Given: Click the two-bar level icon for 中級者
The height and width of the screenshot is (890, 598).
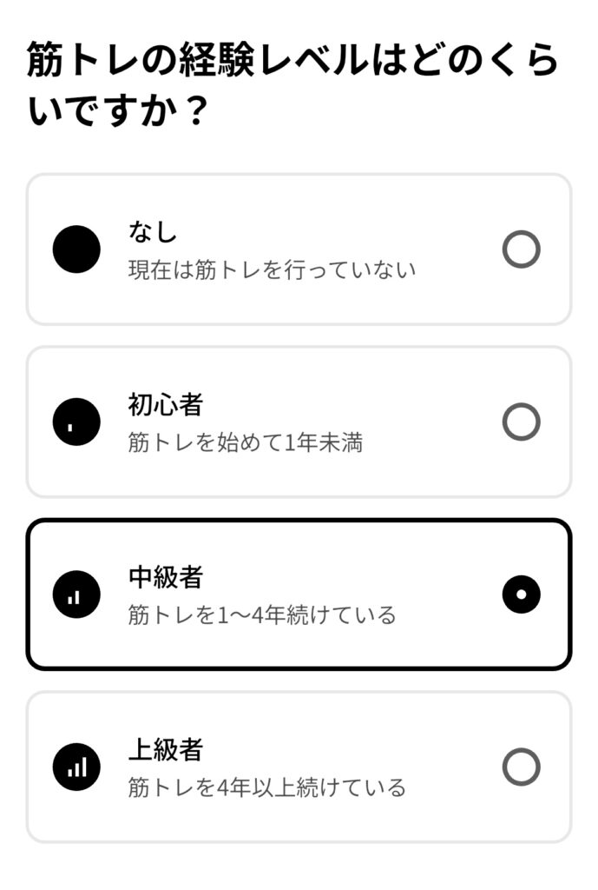Looking at the screenshot, I should coord(76,594).
